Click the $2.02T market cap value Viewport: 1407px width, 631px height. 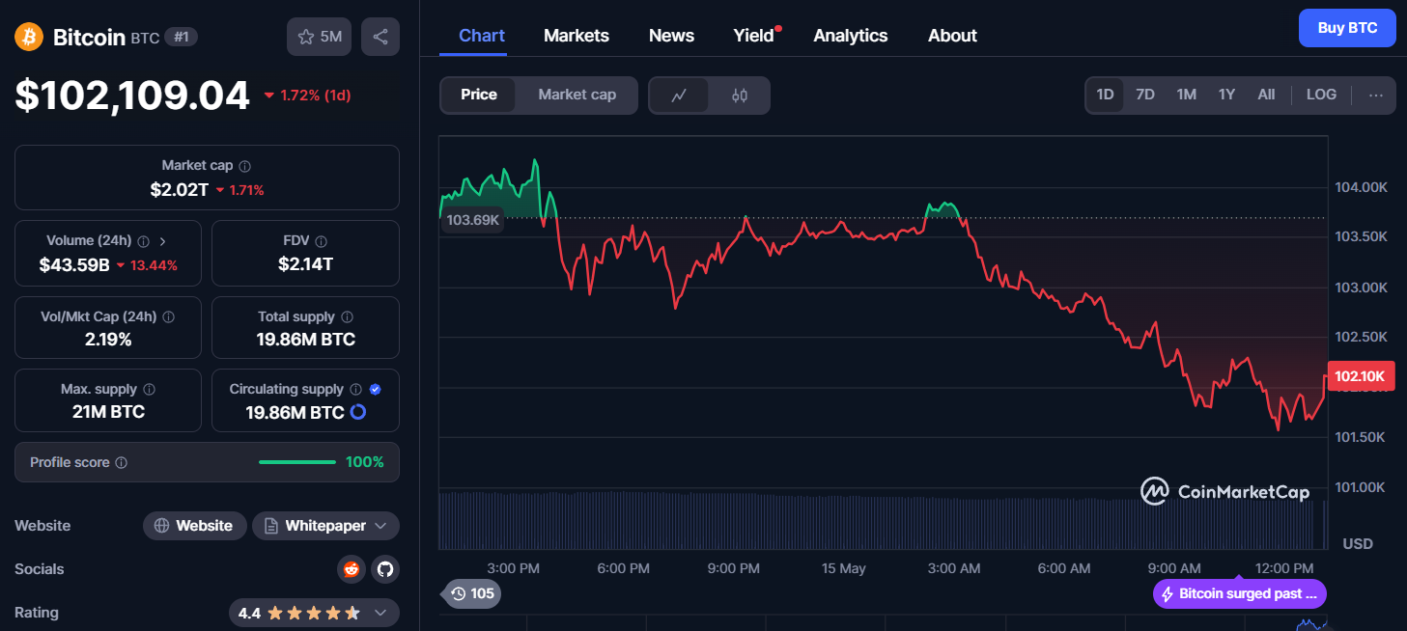tap(179, 190)
